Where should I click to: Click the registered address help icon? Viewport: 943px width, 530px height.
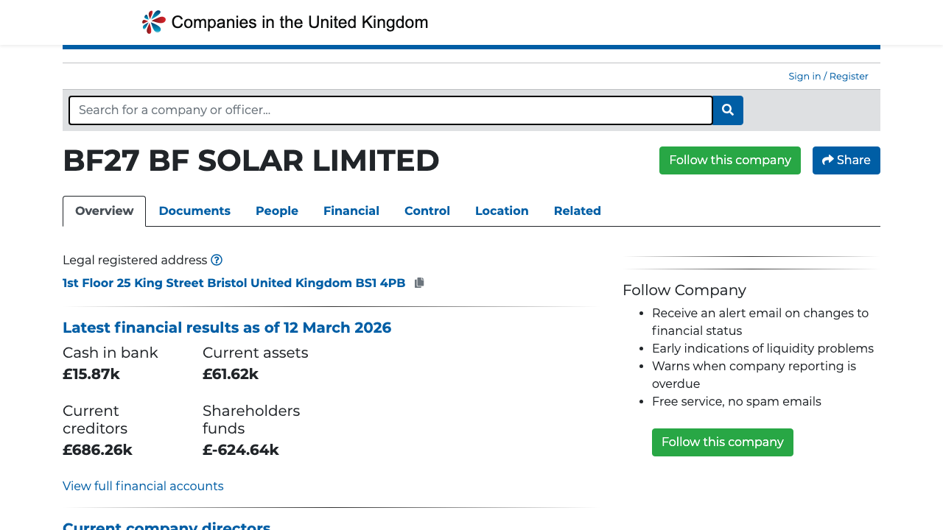217,260
